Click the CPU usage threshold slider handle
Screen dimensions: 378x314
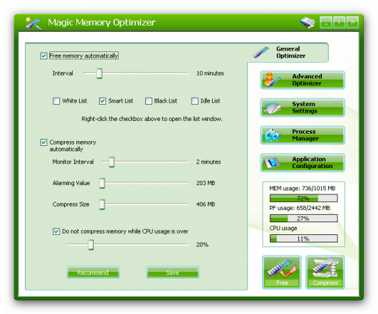91,244
